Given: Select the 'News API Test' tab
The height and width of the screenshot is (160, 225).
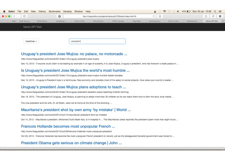Looking at the screenshot, I should pyautogui.click(x=212, y=21).
